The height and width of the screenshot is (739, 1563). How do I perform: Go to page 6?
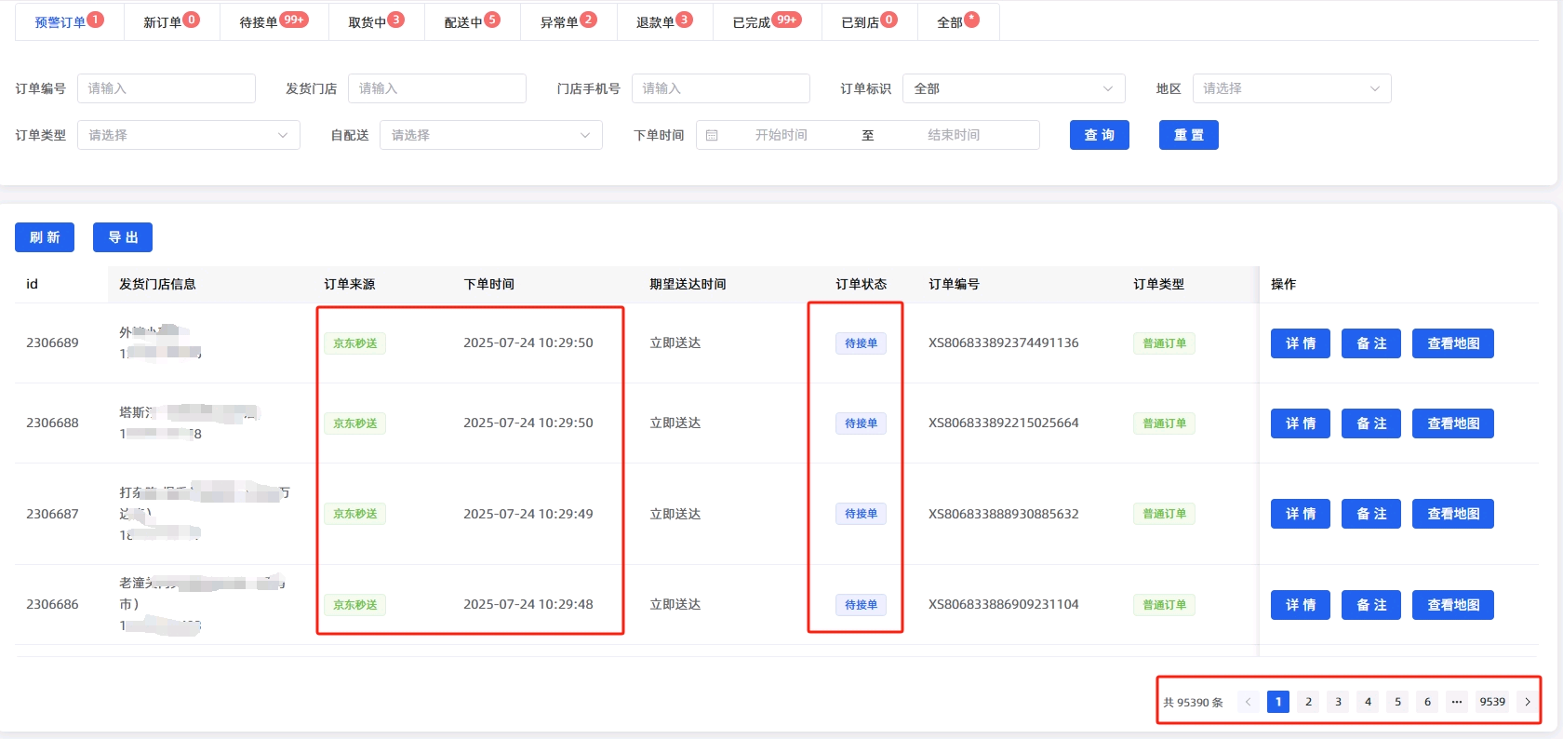[x=1427, y=702]
